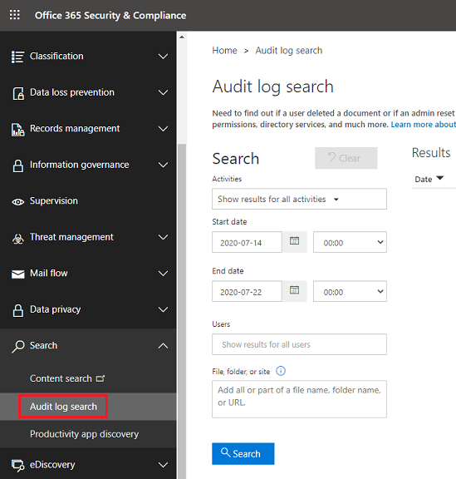Select Productivity app discovery
Viewport: 456px width, 479px height.
pyautogui.click(x=84, y=434)
